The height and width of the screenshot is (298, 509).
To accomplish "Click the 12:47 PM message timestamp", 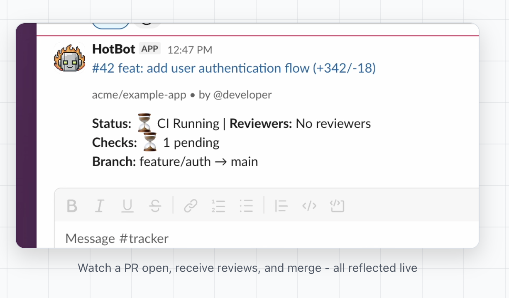I will click(190, 50).
